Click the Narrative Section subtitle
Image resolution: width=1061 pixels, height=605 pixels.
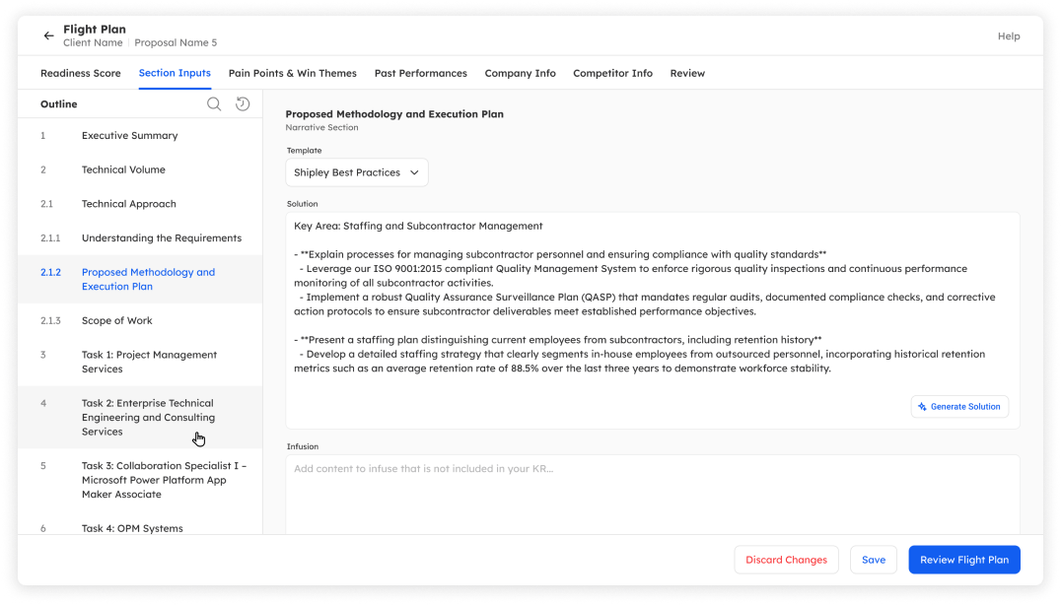click(322, 128)
